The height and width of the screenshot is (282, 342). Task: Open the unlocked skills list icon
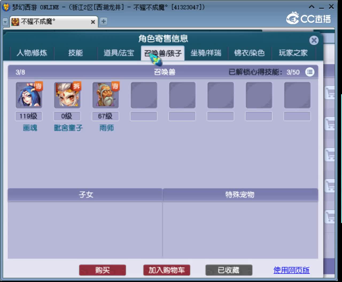(x=310, y=72)
